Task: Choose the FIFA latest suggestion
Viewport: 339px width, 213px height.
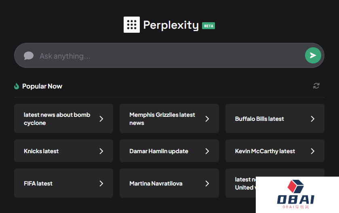Action: pyautogui.click(x=38, y=183)
